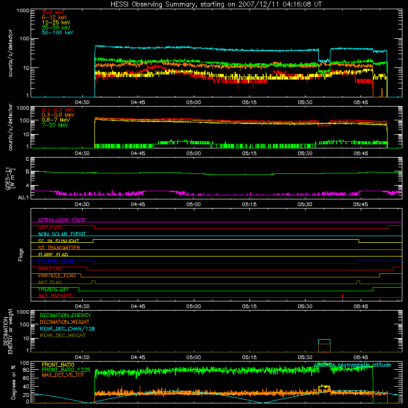Image resolution: width=408 pixels, height=408 pixels.
Task: Pick the BAD_PACKETS flag label
Action: (56, 296)
